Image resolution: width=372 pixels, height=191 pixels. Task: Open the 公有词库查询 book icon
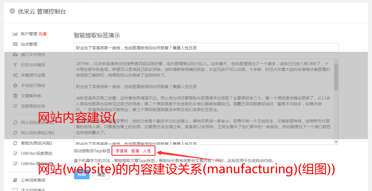click(x=15, y=180)
